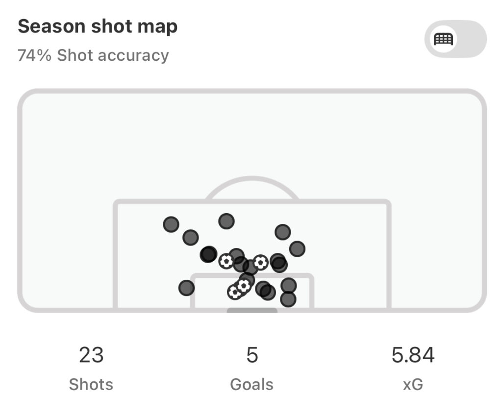Click the goal net icon in the switch
This screenshot has width=502, height=419.
coord(443,39)
